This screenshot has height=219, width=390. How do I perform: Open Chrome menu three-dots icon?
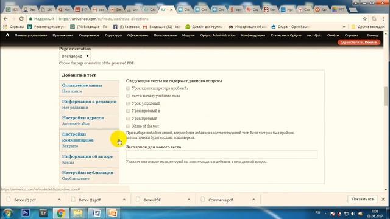tap(383, 19)
